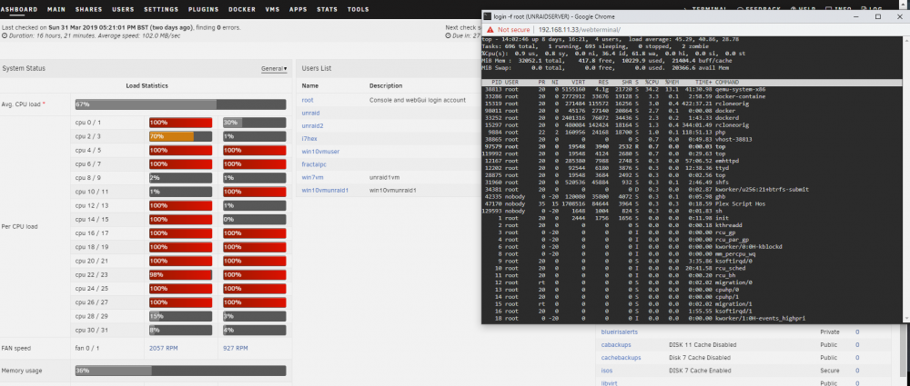Click the terminal icon in Chrome title bar
Screen dimensions: 910x386
click(488, 17)
